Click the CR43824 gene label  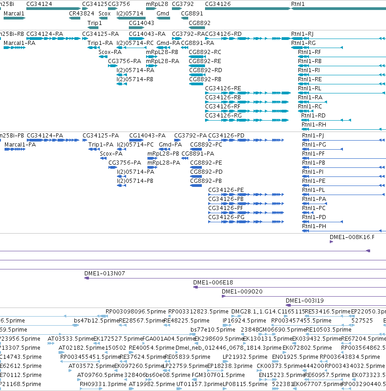click(x=82, y=14)
